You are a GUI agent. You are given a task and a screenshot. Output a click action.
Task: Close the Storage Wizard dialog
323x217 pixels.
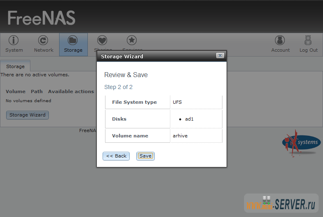pos(220,56)
